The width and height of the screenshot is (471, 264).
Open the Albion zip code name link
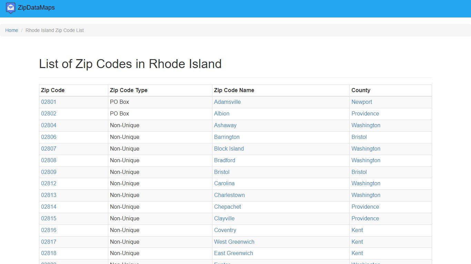pyautogui.click(x=222, y=114)
